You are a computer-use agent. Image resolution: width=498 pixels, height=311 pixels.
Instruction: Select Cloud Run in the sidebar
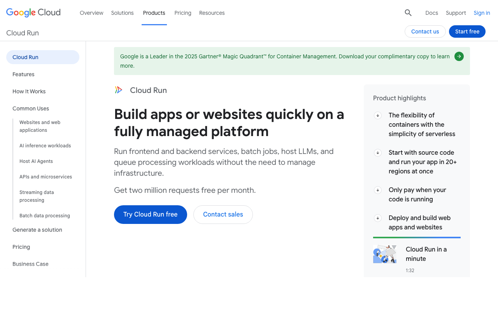tap(43, 57)
